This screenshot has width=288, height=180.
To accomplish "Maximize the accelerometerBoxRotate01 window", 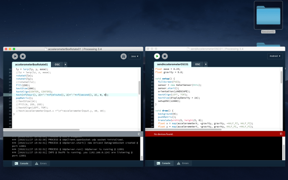I will 14,49.
